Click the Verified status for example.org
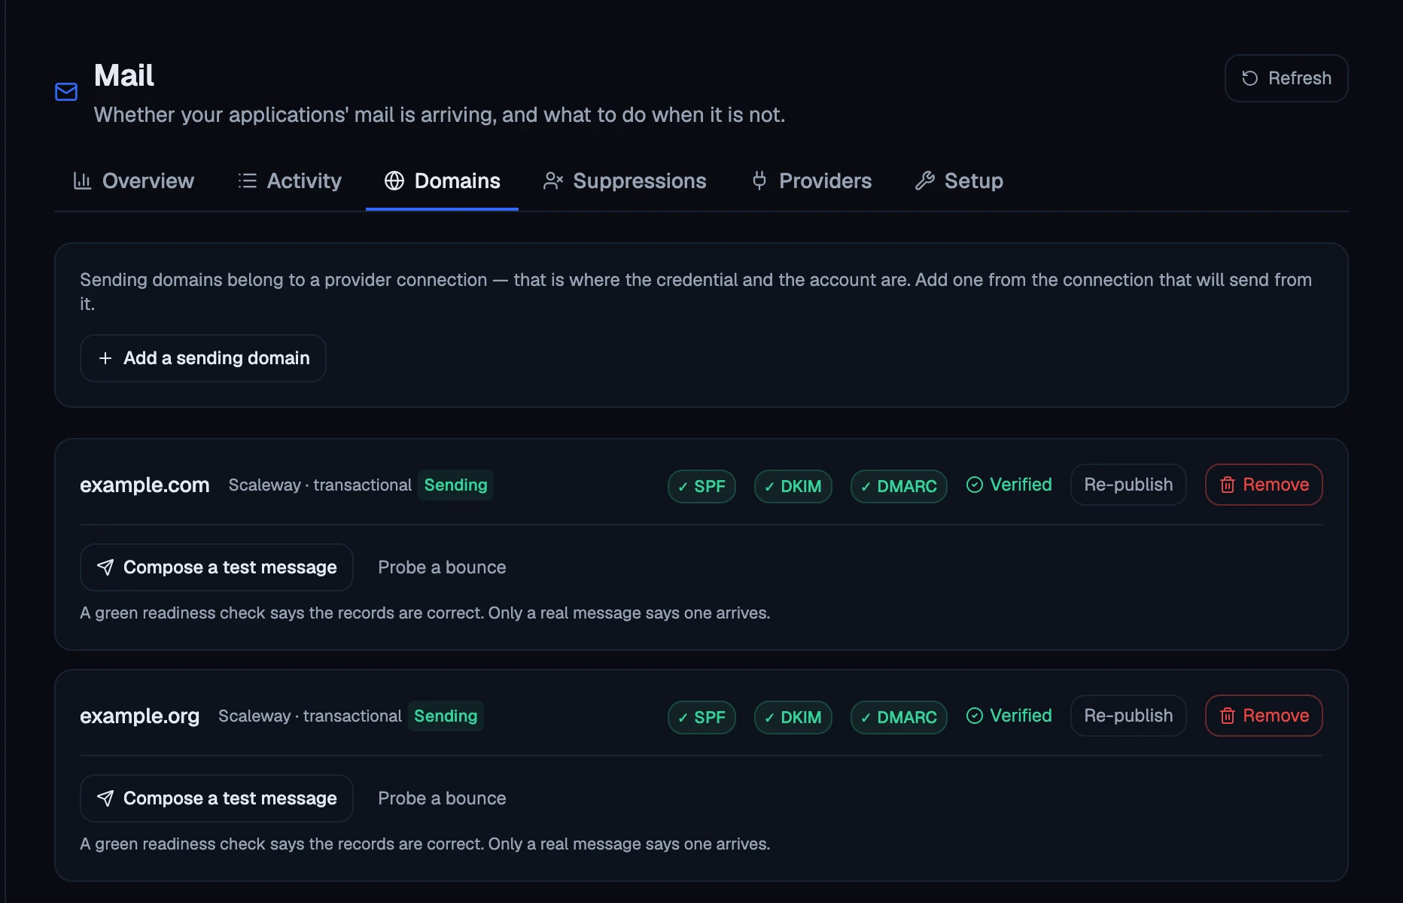The width and height of the screenshot is (1403, 903). [1009, 716]
